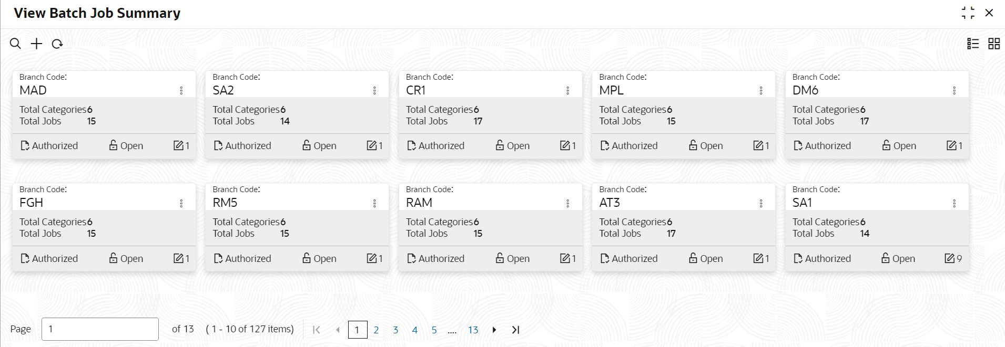
Task: Click the plus icon to add batch job
Action: pyautogui.click(x=36, y=44)
